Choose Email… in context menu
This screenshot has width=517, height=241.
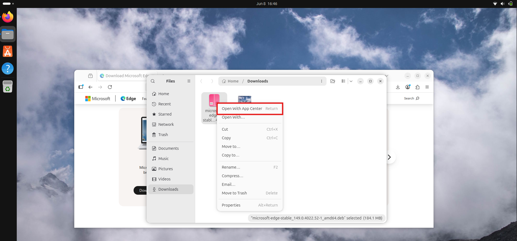[x=250, y=184]
